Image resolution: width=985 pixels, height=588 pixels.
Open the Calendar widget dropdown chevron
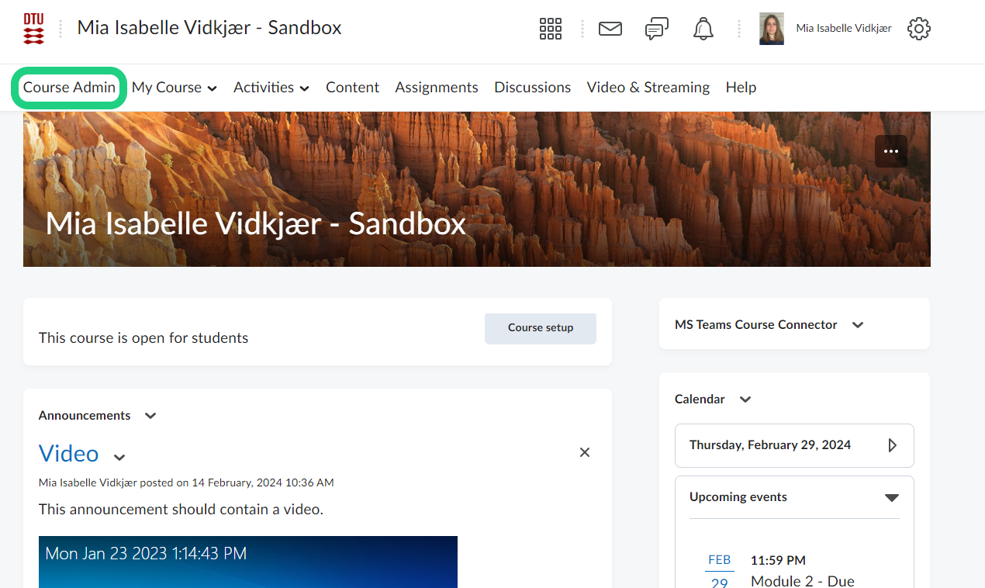coord(745,399)
